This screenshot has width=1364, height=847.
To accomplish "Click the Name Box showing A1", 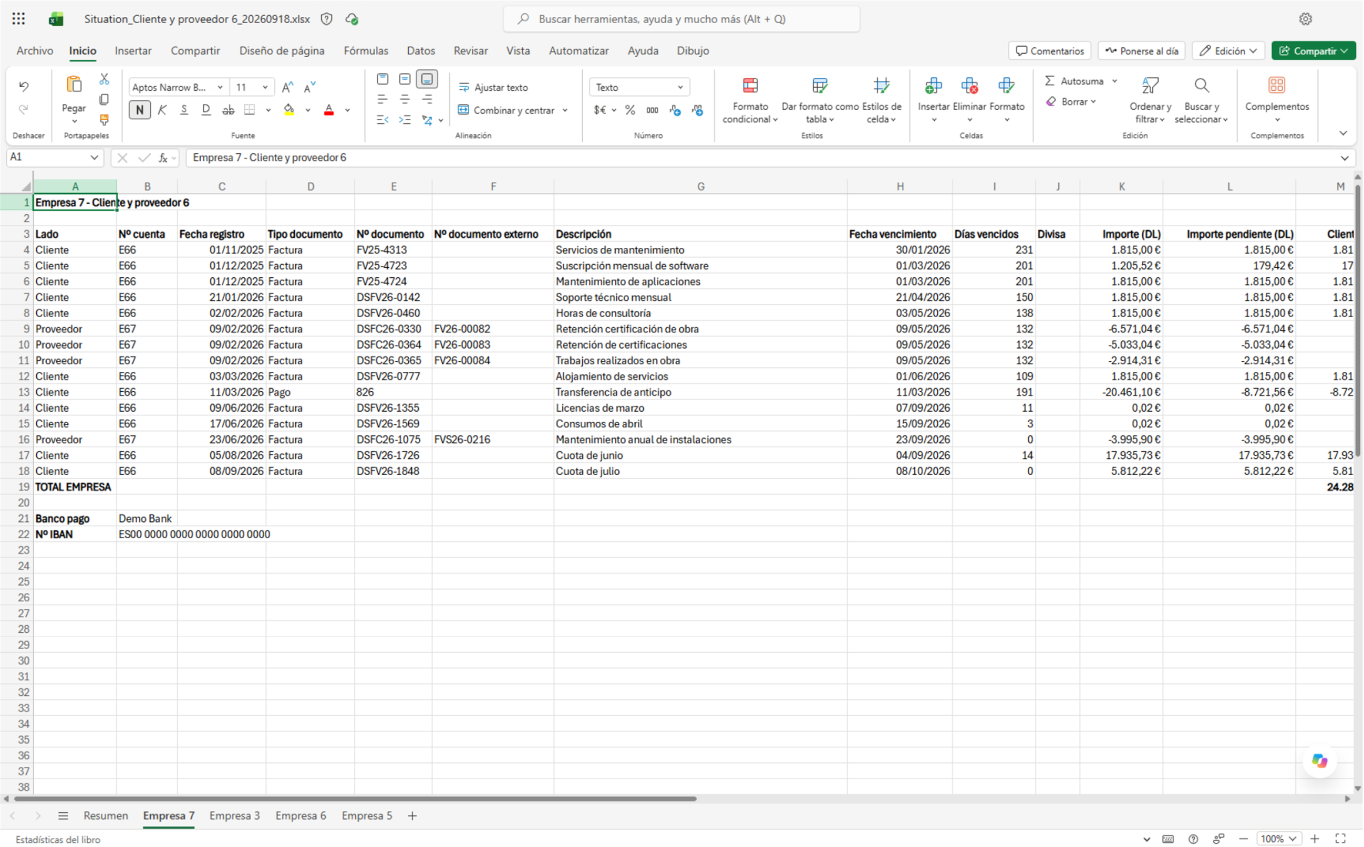I will pyautogui.click(x=54, y=158).
